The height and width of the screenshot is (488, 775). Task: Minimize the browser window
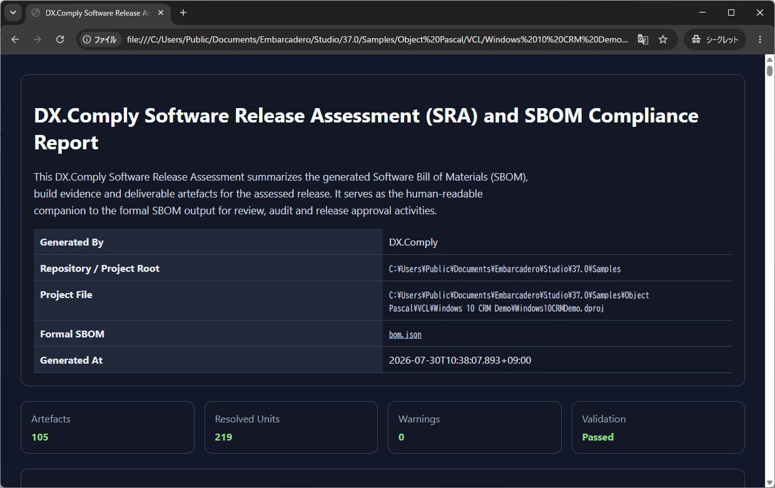(702, 12)
